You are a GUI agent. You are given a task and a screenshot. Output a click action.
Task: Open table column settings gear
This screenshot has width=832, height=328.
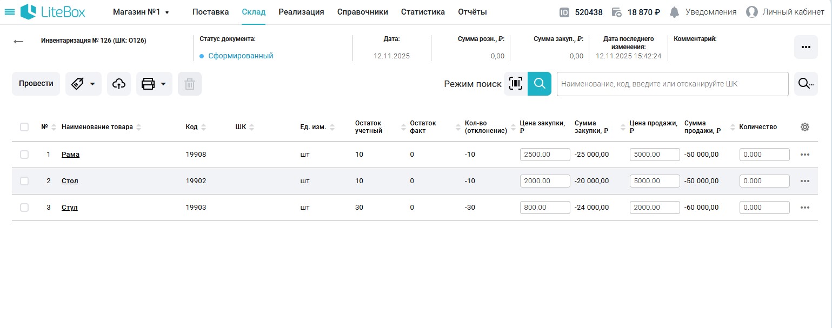(804, 127)
